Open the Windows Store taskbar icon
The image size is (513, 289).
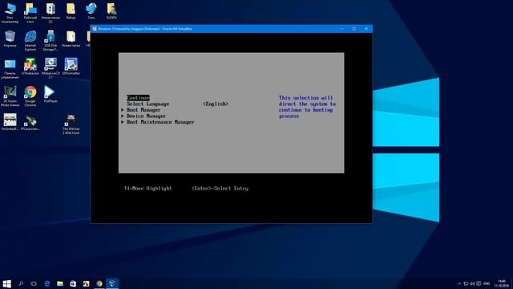click(x=73, y=283)
